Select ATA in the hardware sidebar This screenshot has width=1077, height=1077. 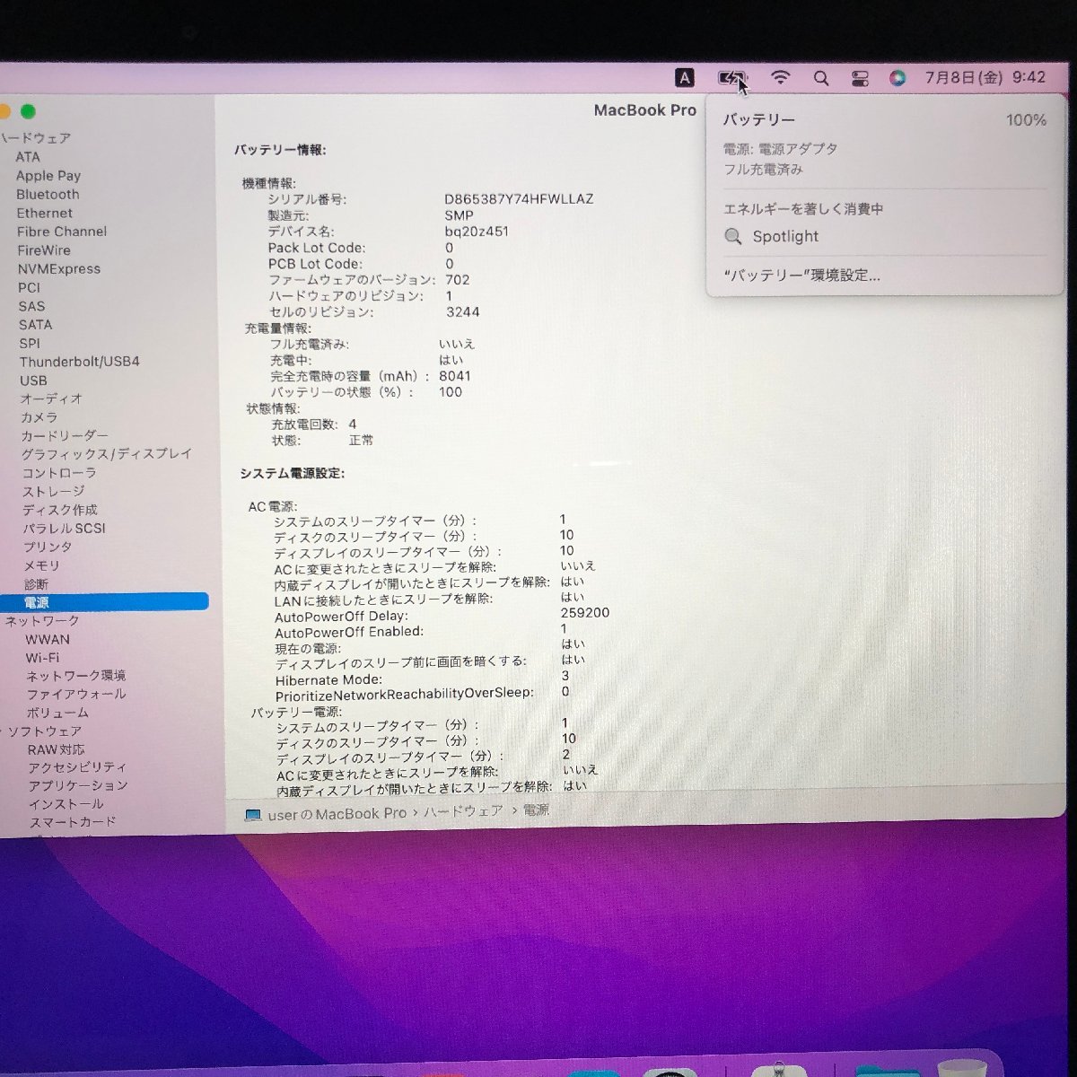(28, 157)
